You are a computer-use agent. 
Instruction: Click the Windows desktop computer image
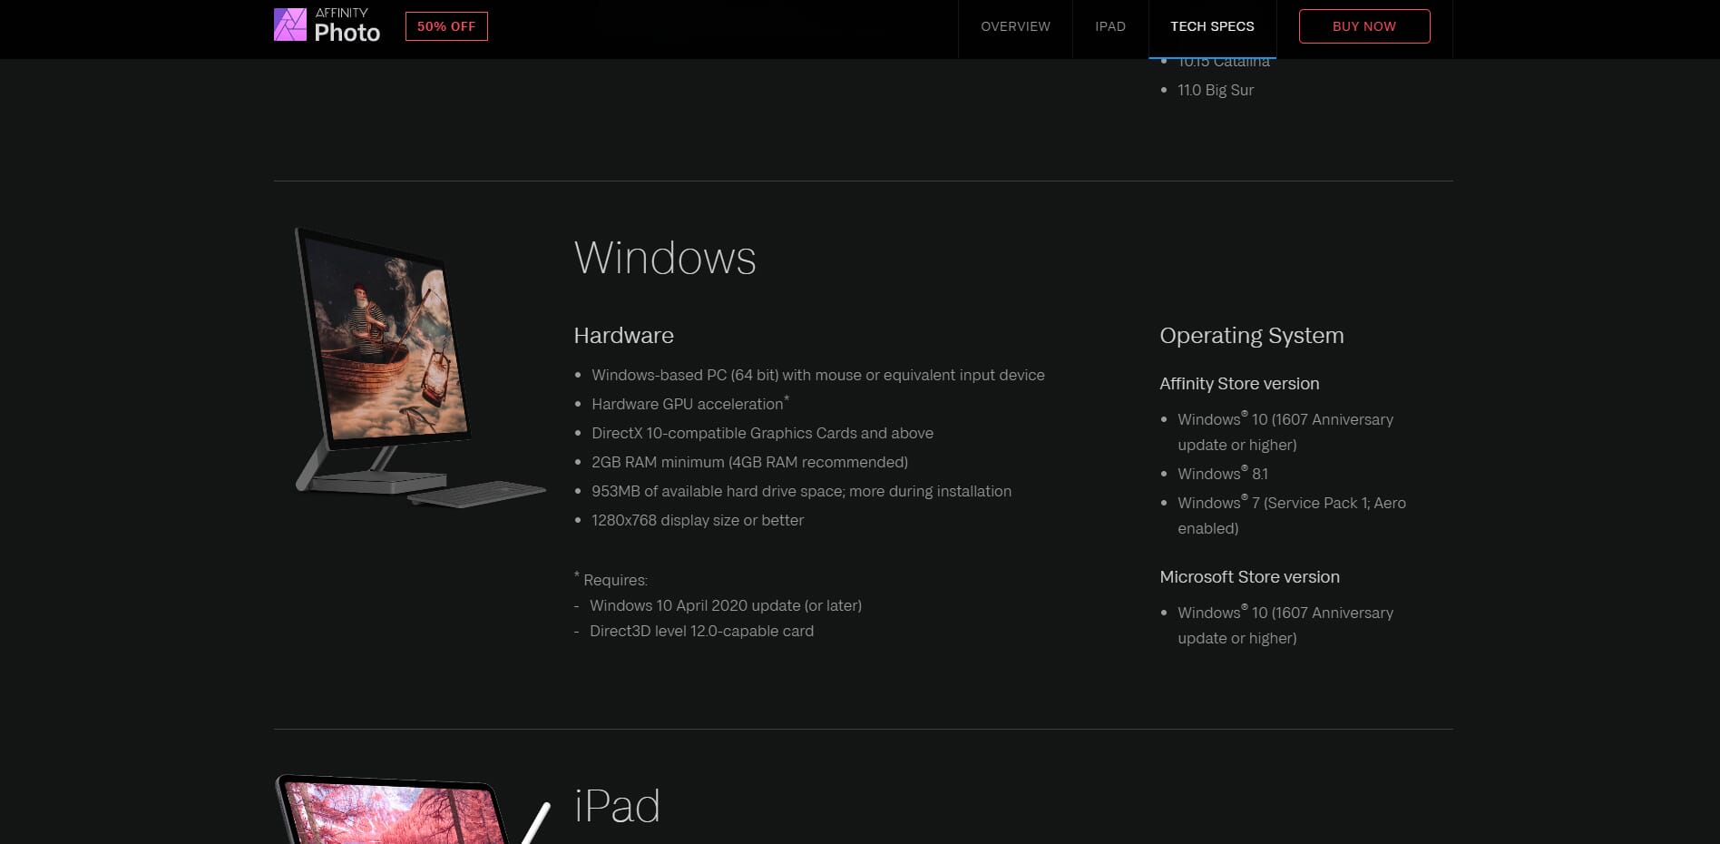[419, 367]
